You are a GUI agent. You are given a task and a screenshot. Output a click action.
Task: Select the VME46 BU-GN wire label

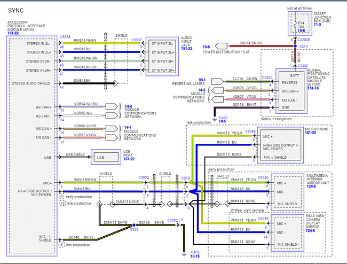click(85, 67)
